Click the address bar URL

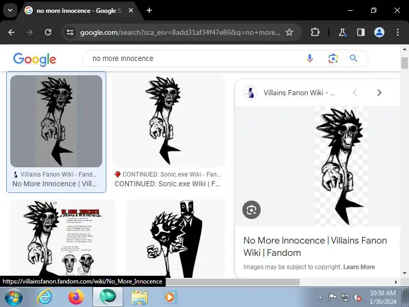pos(180,32)
